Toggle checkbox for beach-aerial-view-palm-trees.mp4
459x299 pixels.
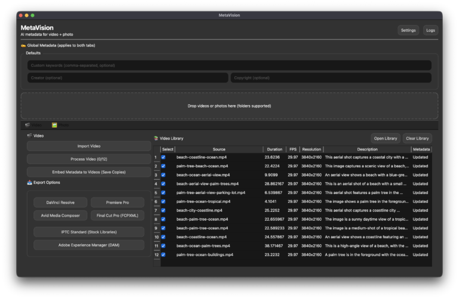click(x=163, y=184)
